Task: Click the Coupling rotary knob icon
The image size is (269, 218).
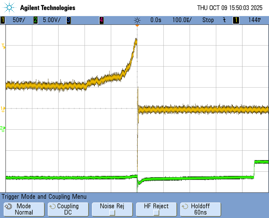Action: pos(53,206)
